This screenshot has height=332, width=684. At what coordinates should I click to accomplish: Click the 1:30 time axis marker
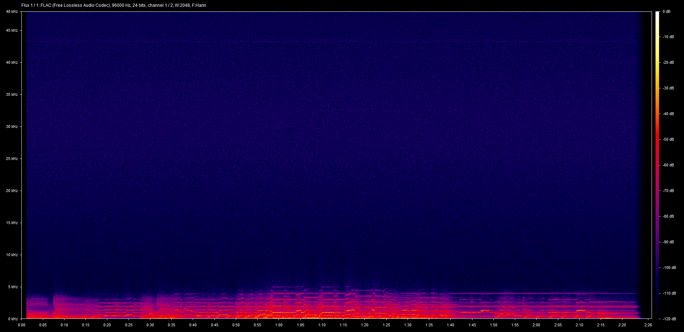(408, 325)
